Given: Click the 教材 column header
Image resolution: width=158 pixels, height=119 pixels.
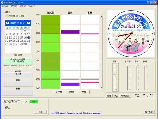Looking at the screenshot, I should click(x=90, y=13).
